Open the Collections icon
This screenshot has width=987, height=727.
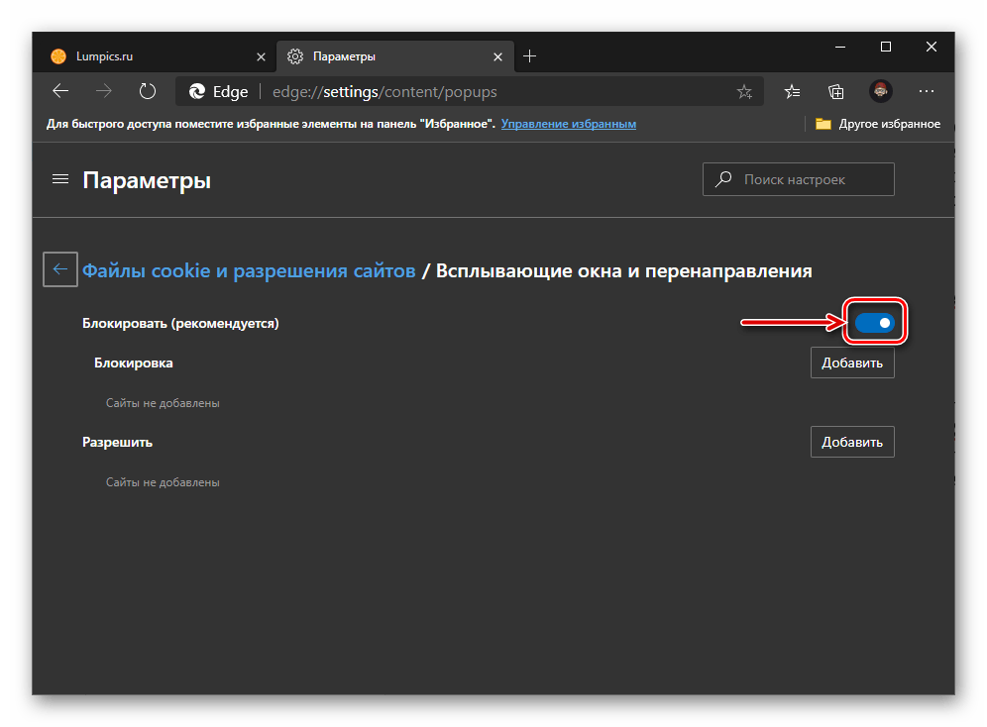836,92
